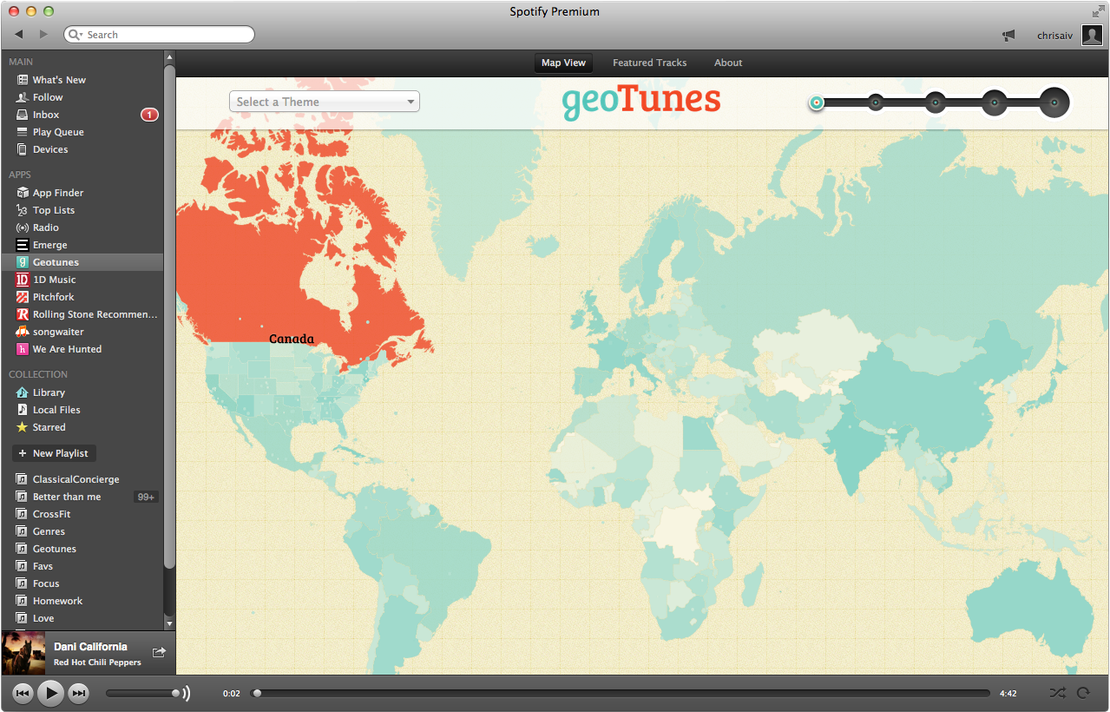Switch to Featured Tracks tab
The width and height of the screenshot is (1110, 712).
[649, 63]
